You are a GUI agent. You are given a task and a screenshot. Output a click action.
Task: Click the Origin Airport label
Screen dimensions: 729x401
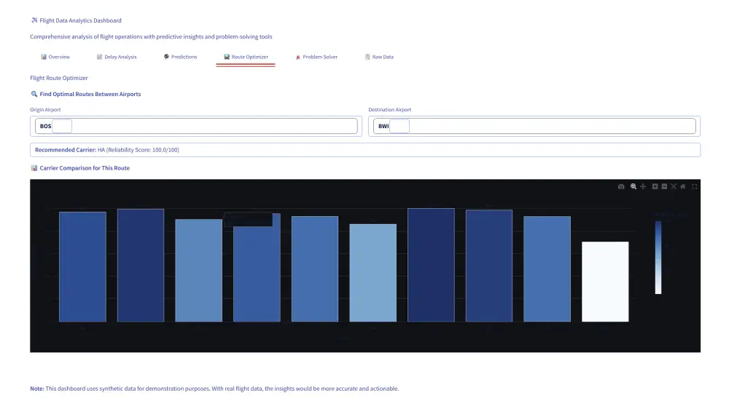point(45,110)
